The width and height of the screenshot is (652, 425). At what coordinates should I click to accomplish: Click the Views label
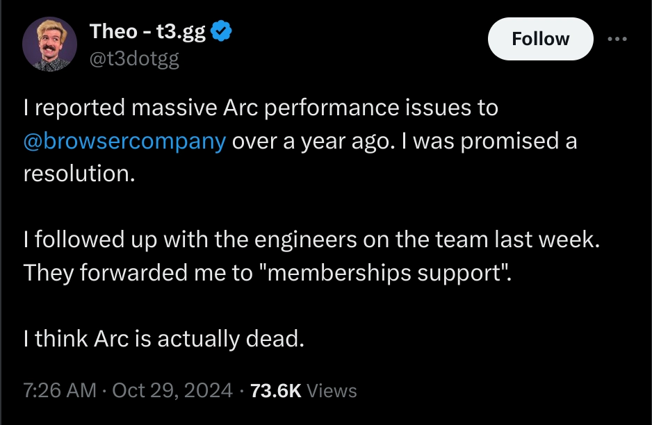coord(332,390)
